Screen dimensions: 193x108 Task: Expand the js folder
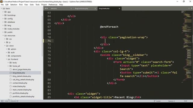(5, 42)
